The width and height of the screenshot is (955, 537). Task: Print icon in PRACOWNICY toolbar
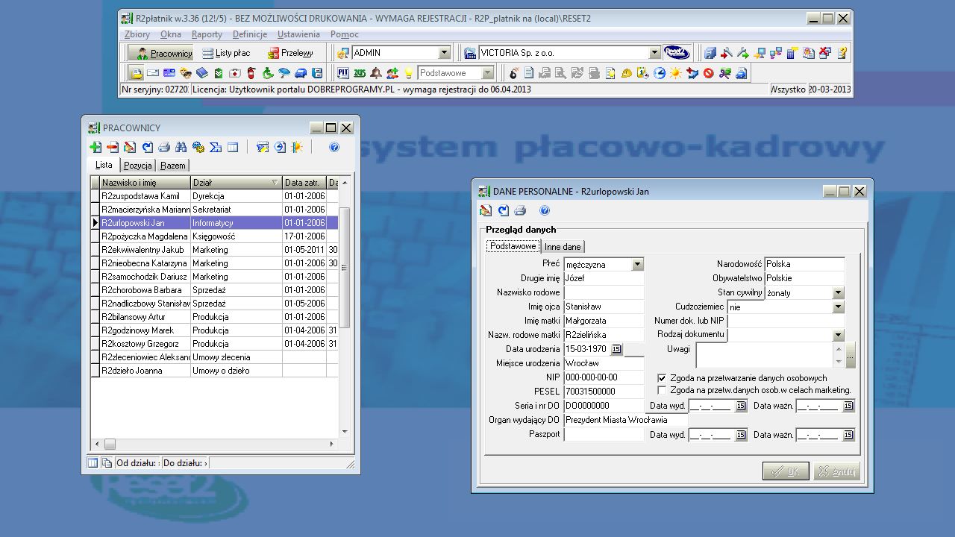click(164, 147)
